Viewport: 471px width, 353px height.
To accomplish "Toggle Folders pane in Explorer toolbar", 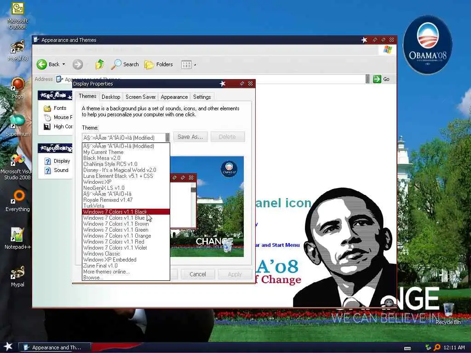I will point(159,64).
